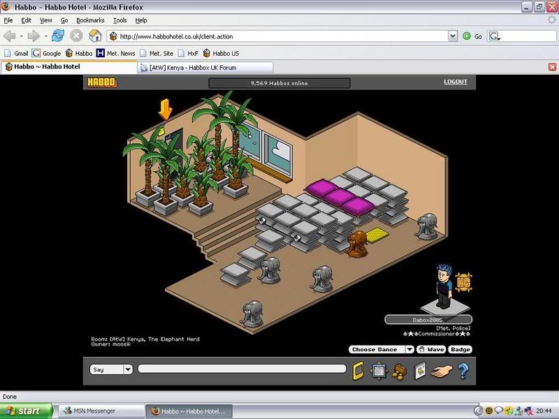The height and width of the screenshot is (419, 559).
Task: Reload the page with Firefox's refresh icon
Action: [58, 36]
